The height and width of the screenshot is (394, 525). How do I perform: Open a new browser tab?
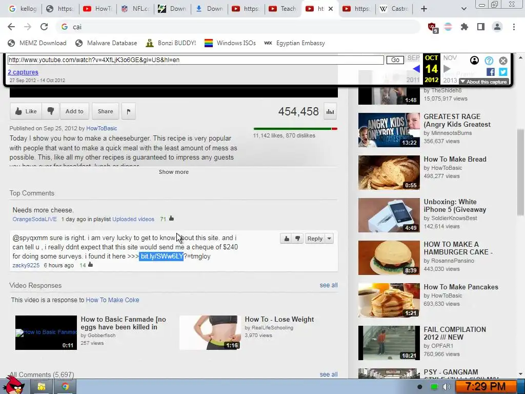coord(424,9)
